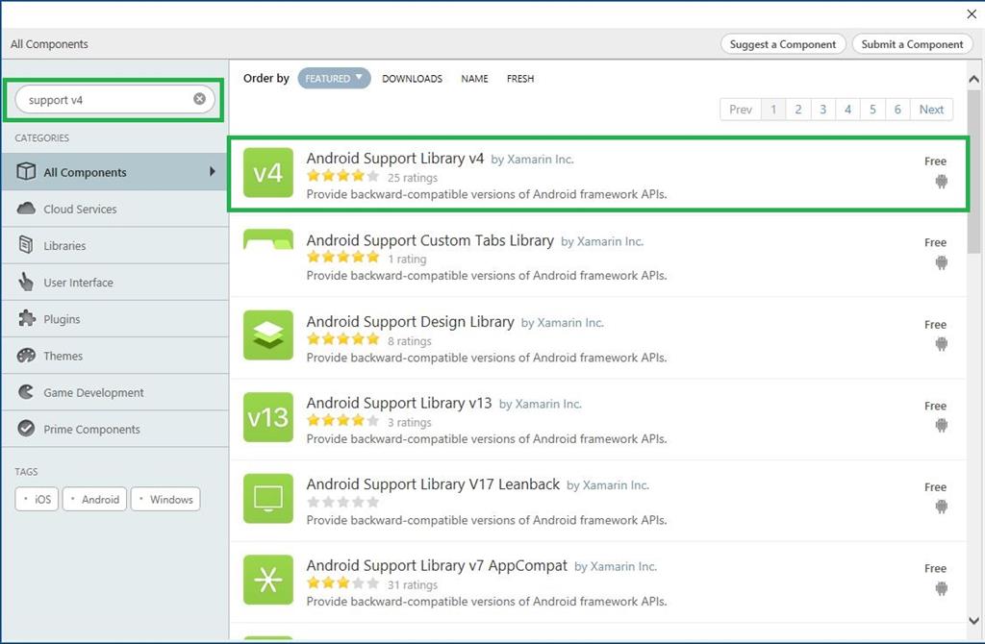Order results by DOWNLOADS
The image size is (985, 644).
point(412,79)
